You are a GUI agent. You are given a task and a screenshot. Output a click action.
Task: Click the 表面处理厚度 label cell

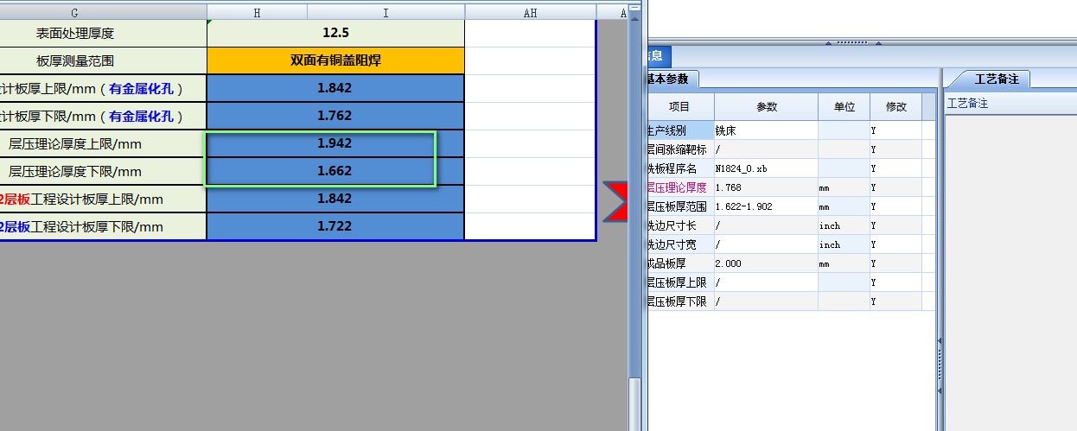(x=103, y=33)
